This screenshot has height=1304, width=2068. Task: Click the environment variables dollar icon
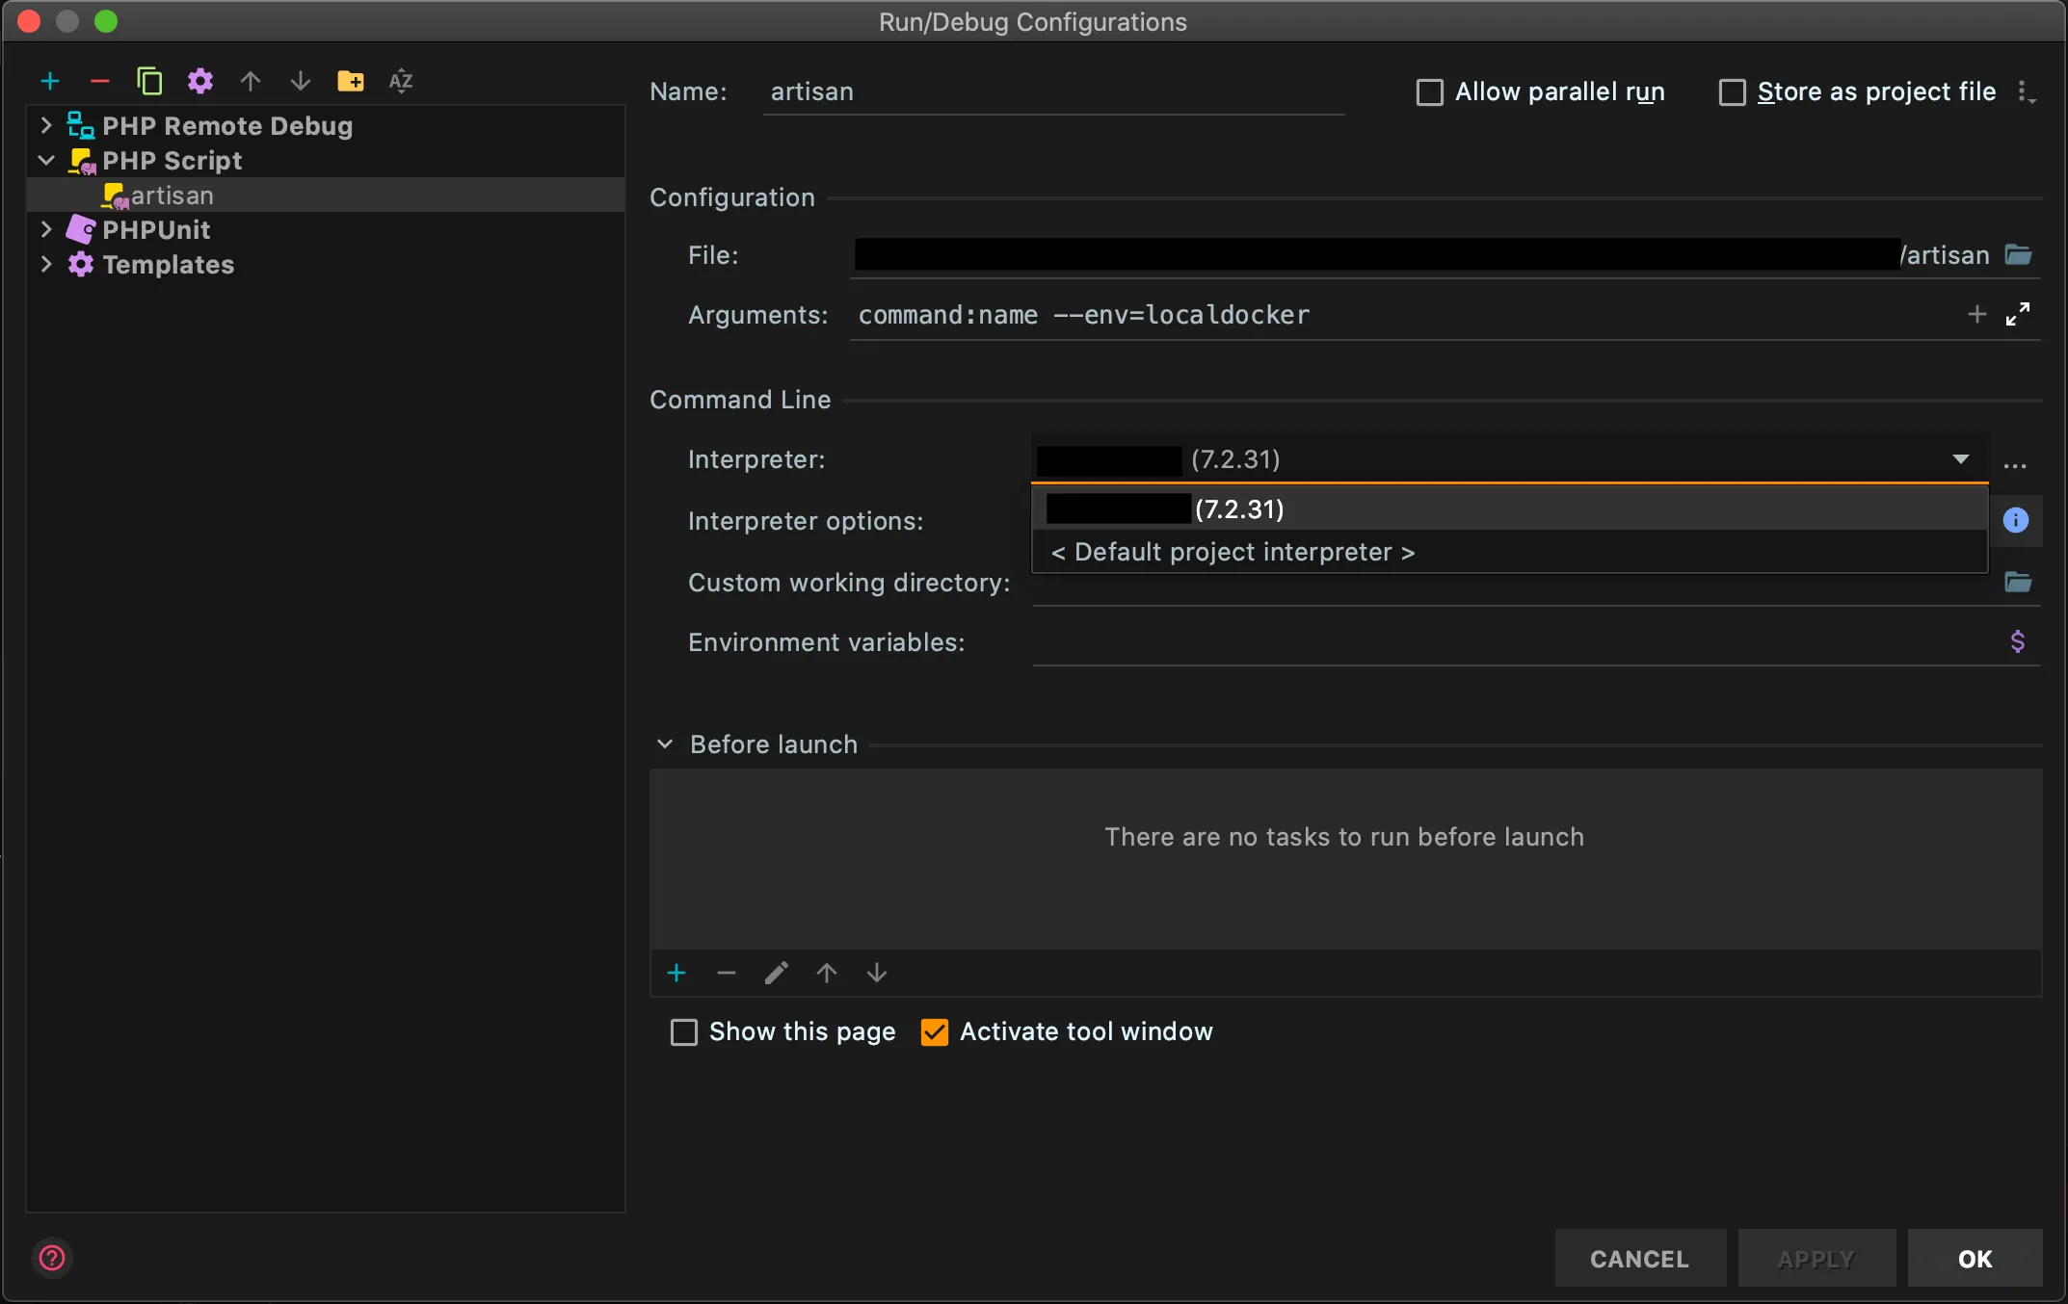coord(2018,642)
